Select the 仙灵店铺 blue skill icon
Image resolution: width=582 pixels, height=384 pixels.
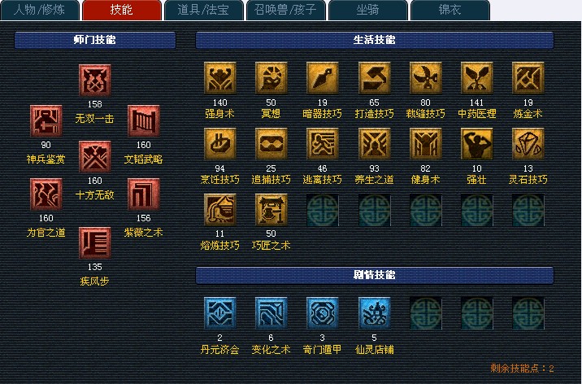(374, 313)
